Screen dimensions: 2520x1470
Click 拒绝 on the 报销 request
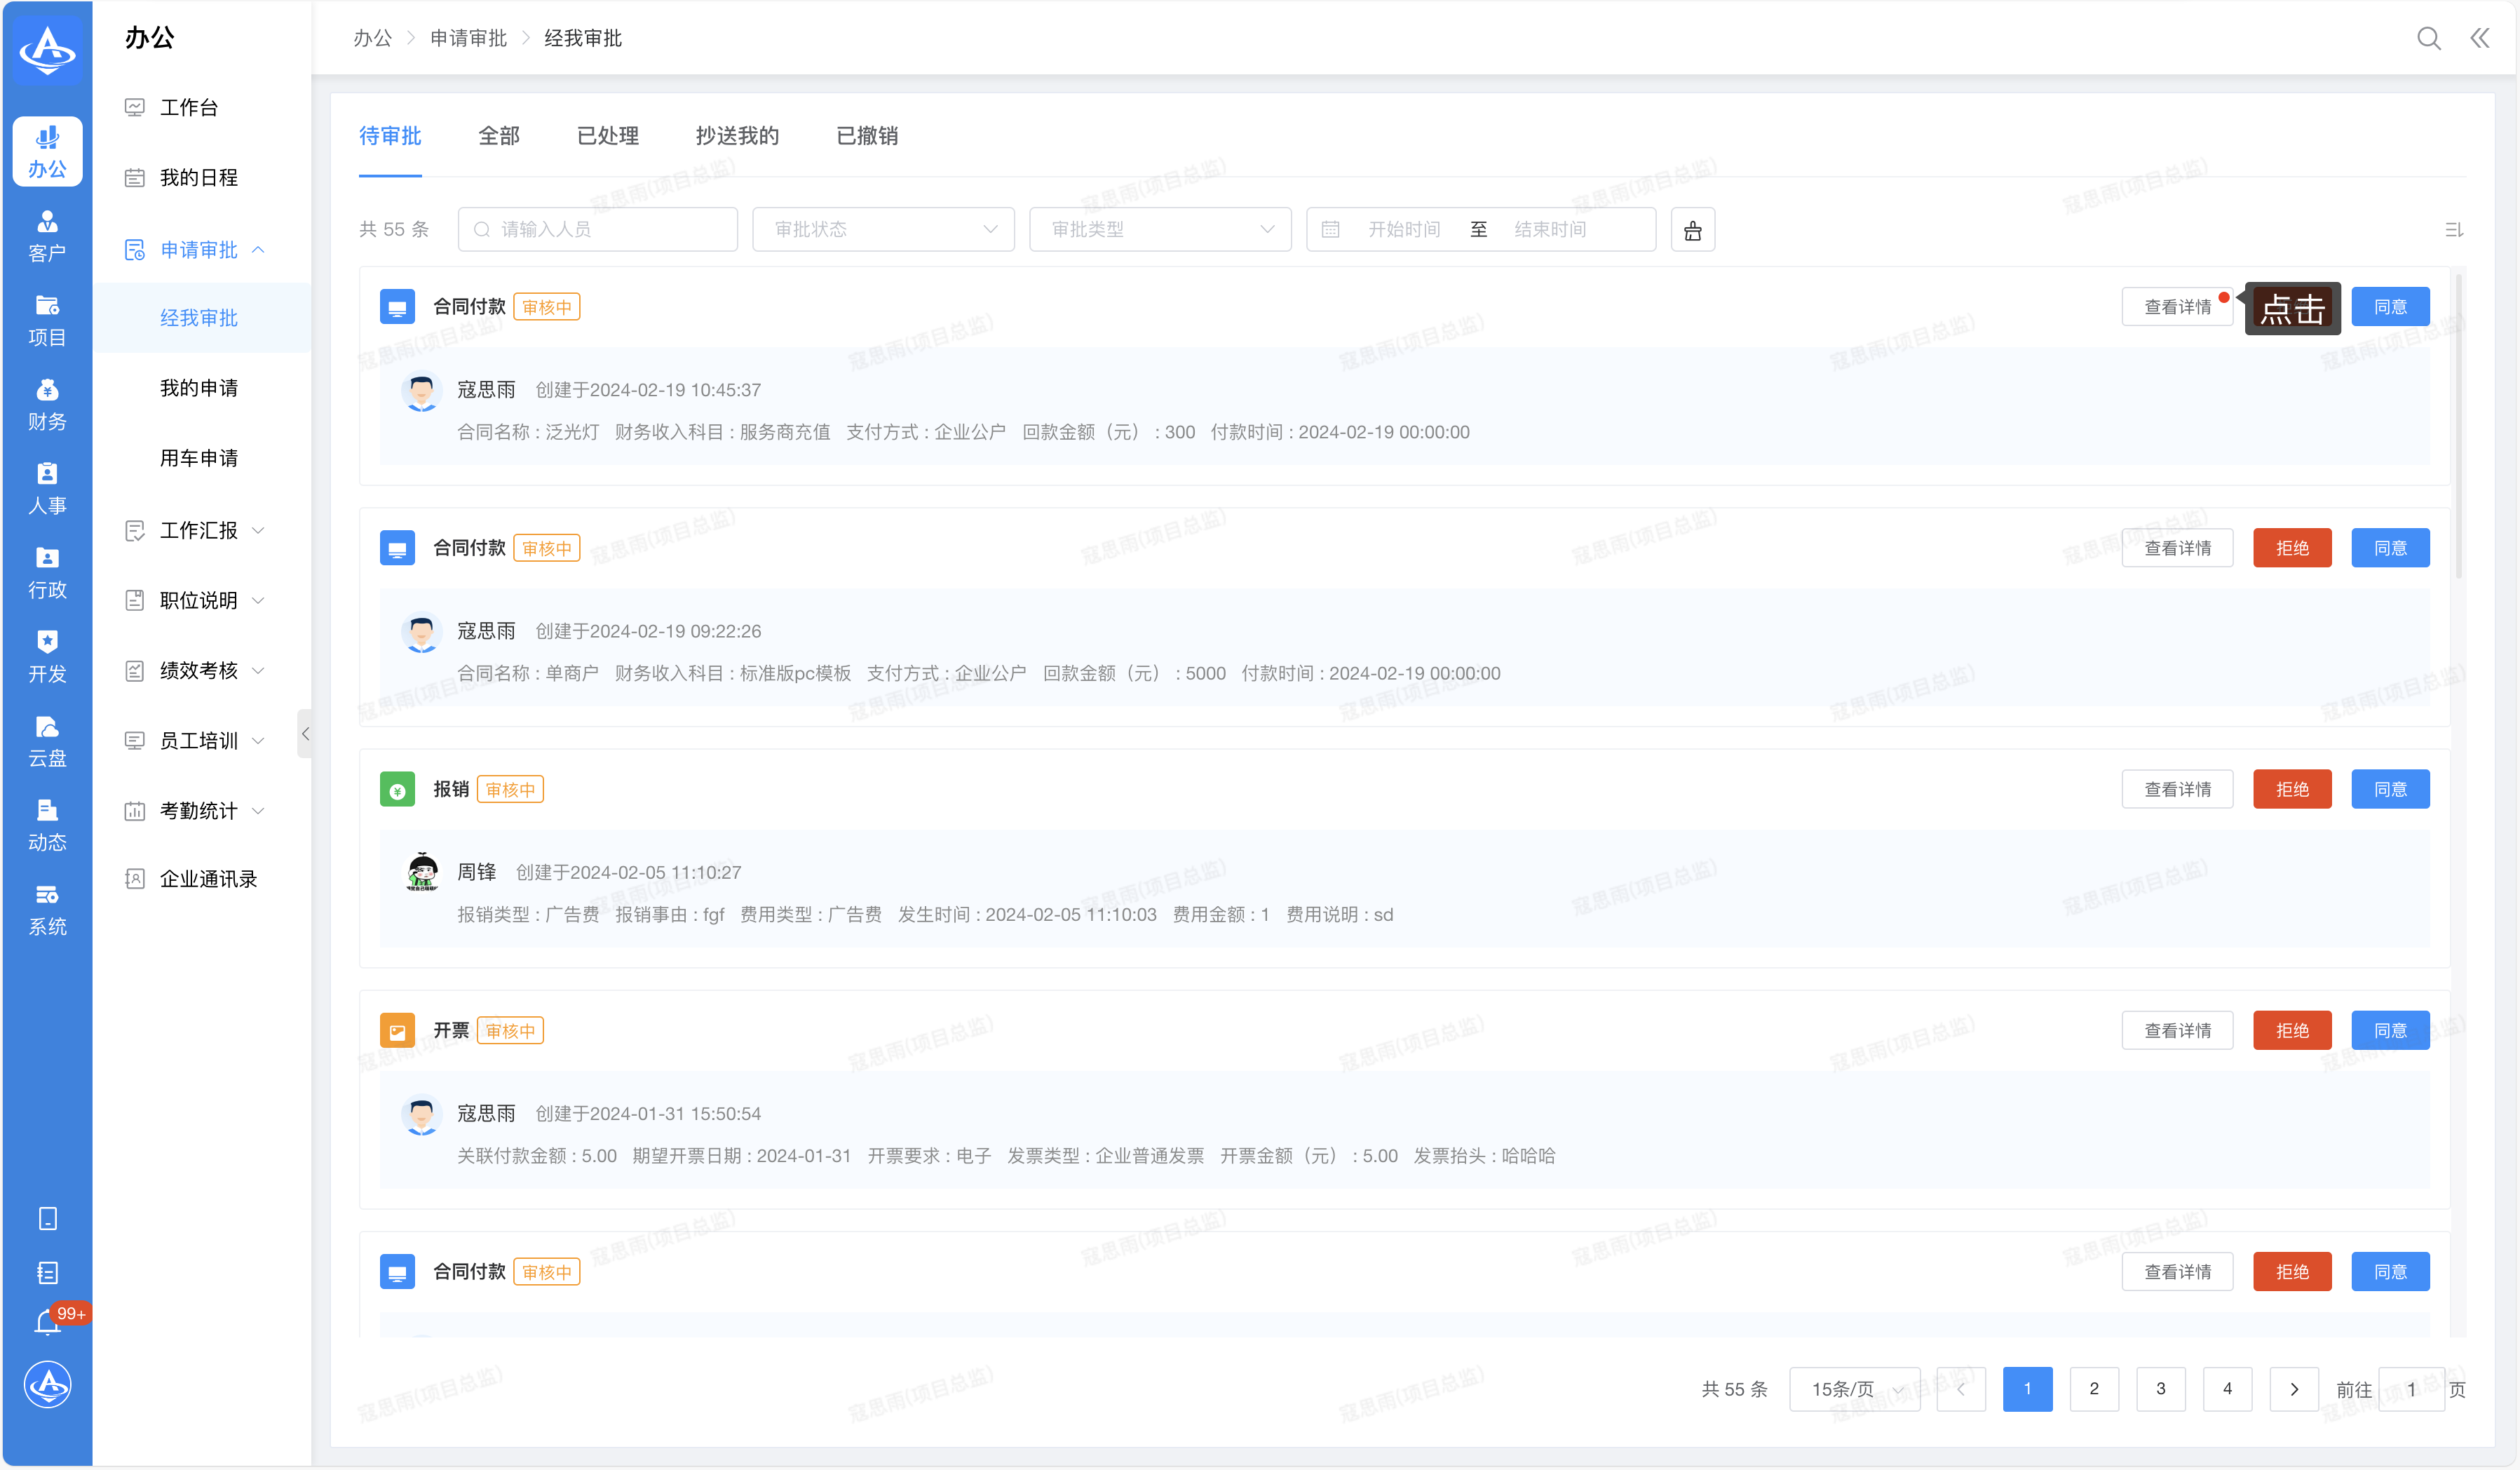point(2292,789)
